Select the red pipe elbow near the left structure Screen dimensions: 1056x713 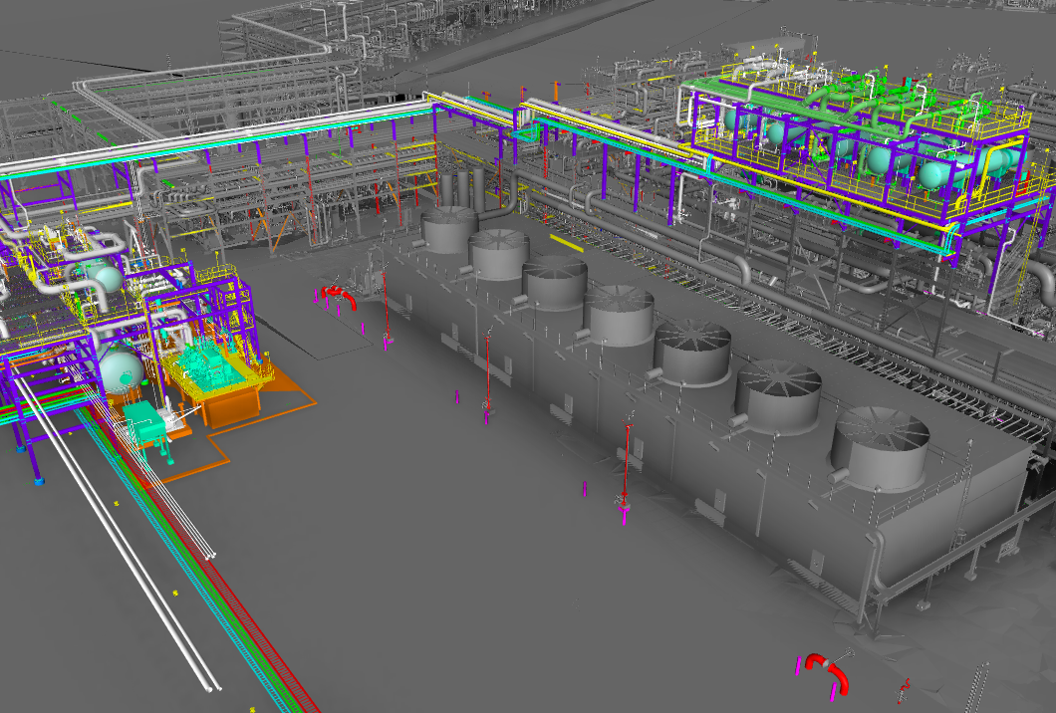339,294
